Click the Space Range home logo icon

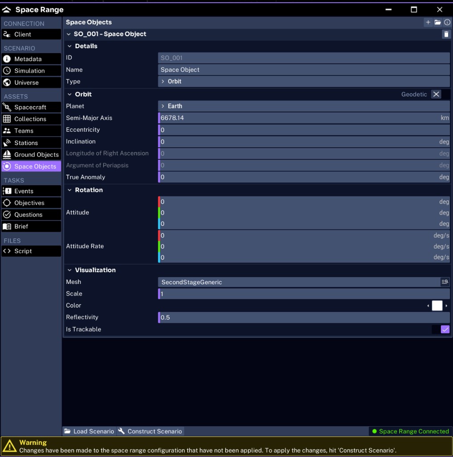pyautogui.click(x=6, y=10)
